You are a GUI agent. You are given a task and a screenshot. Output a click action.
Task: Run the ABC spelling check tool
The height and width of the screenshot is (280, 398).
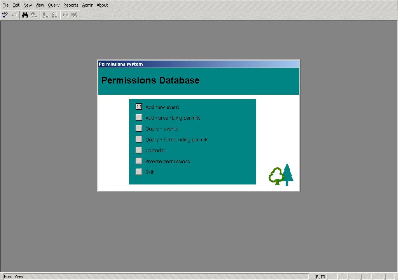pos(5,15)
